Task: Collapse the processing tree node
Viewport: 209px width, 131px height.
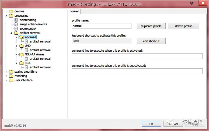Action: pyautogui.click(x=6, y=16)
